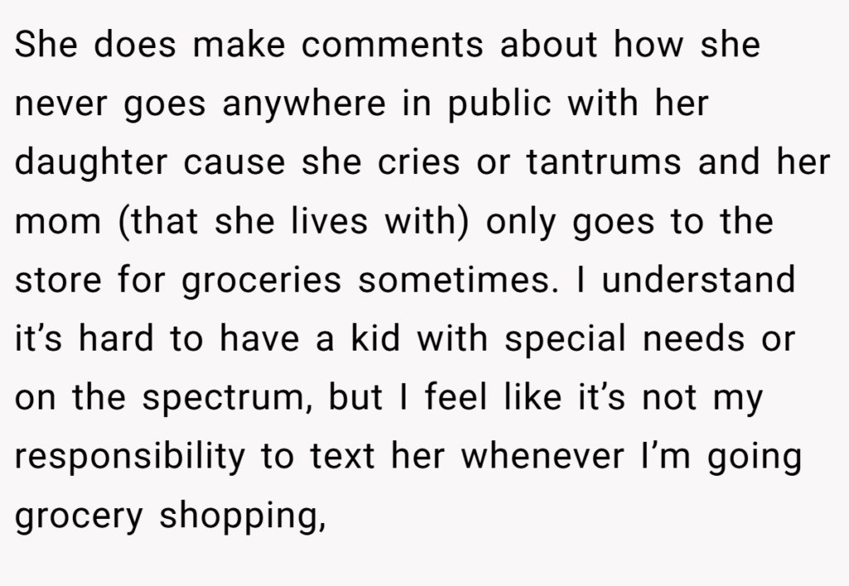Place cursor on the word "cries"
The image size is (849, 586).
click(x=419, y=162)
